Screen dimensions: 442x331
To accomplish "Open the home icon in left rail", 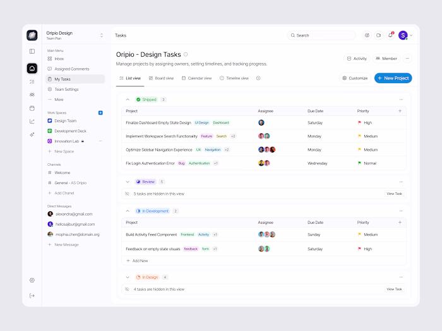I will pos(32,68).
